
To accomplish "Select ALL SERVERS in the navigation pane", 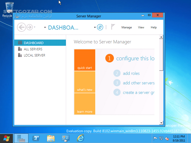I will coord(40,49).
